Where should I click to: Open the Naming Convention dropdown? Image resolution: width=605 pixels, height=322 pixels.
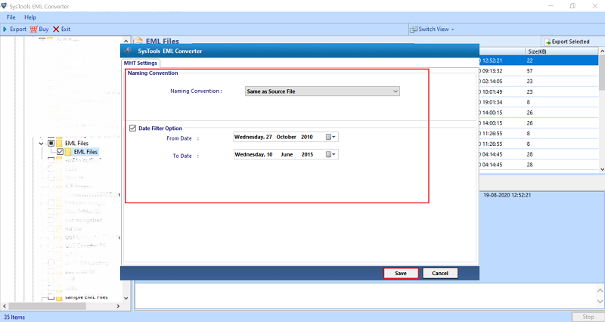[x=322, y=91]
